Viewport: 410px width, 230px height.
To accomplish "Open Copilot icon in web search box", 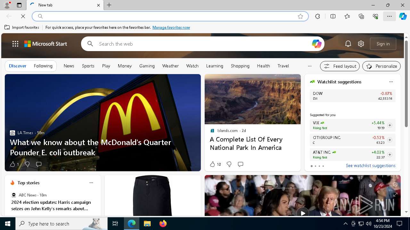I will coord(316,44).
